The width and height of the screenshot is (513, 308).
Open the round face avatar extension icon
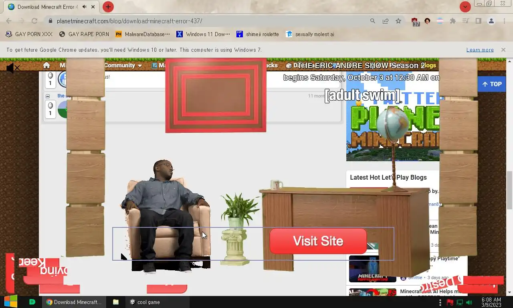(x=427, y=21)
